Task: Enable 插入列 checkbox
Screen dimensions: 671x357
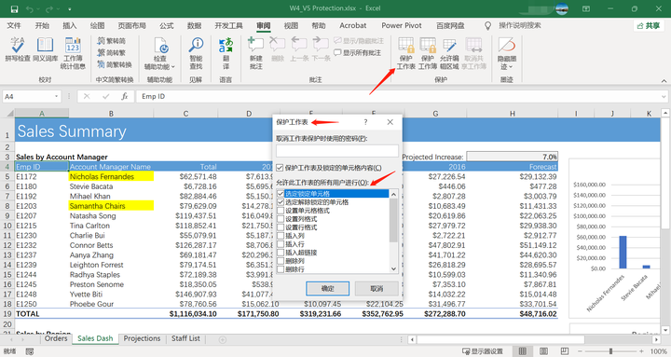Action: (281, 236)
